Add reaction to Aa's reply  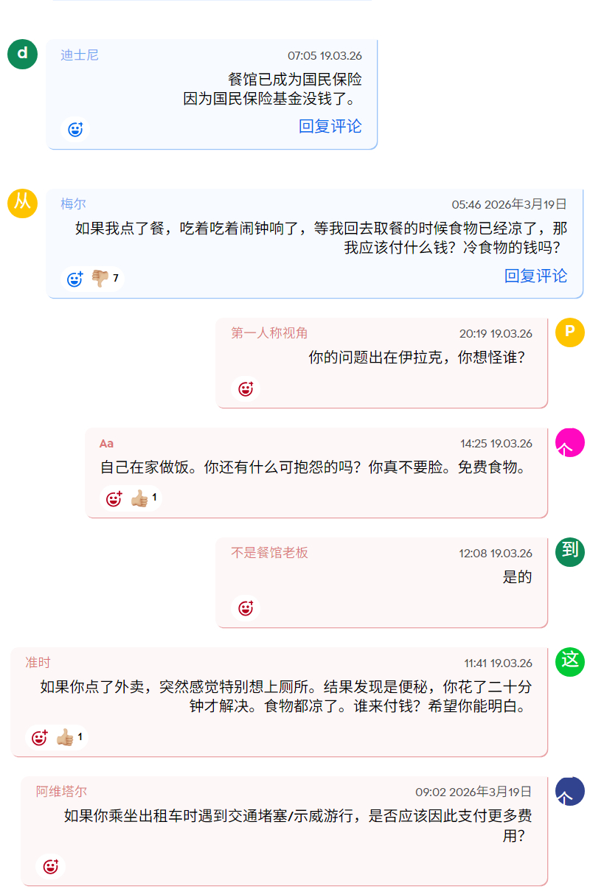pos(114,498)
